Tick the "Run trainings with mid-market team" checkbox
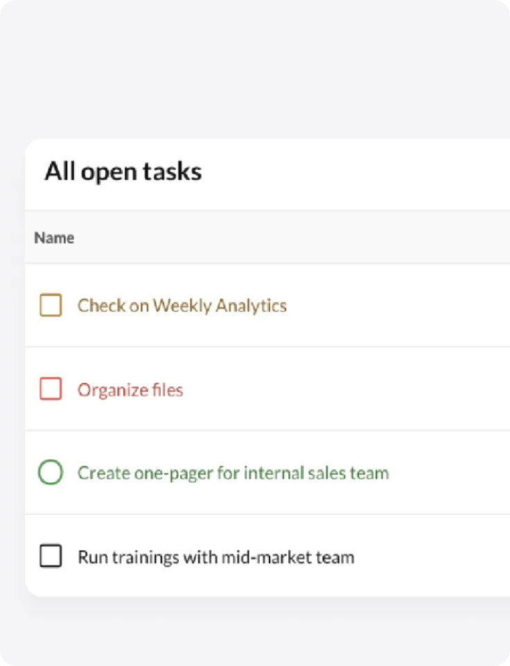 pyautogui.click(x=50, y=556)
